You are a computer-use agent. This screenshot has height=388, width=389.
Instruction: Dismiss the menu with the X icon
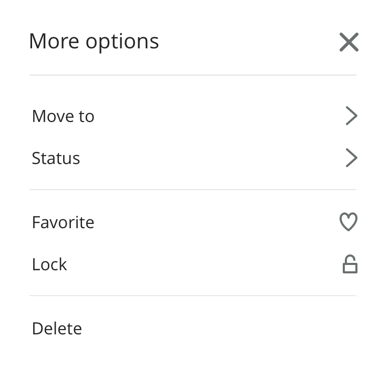tap(349, 42)
